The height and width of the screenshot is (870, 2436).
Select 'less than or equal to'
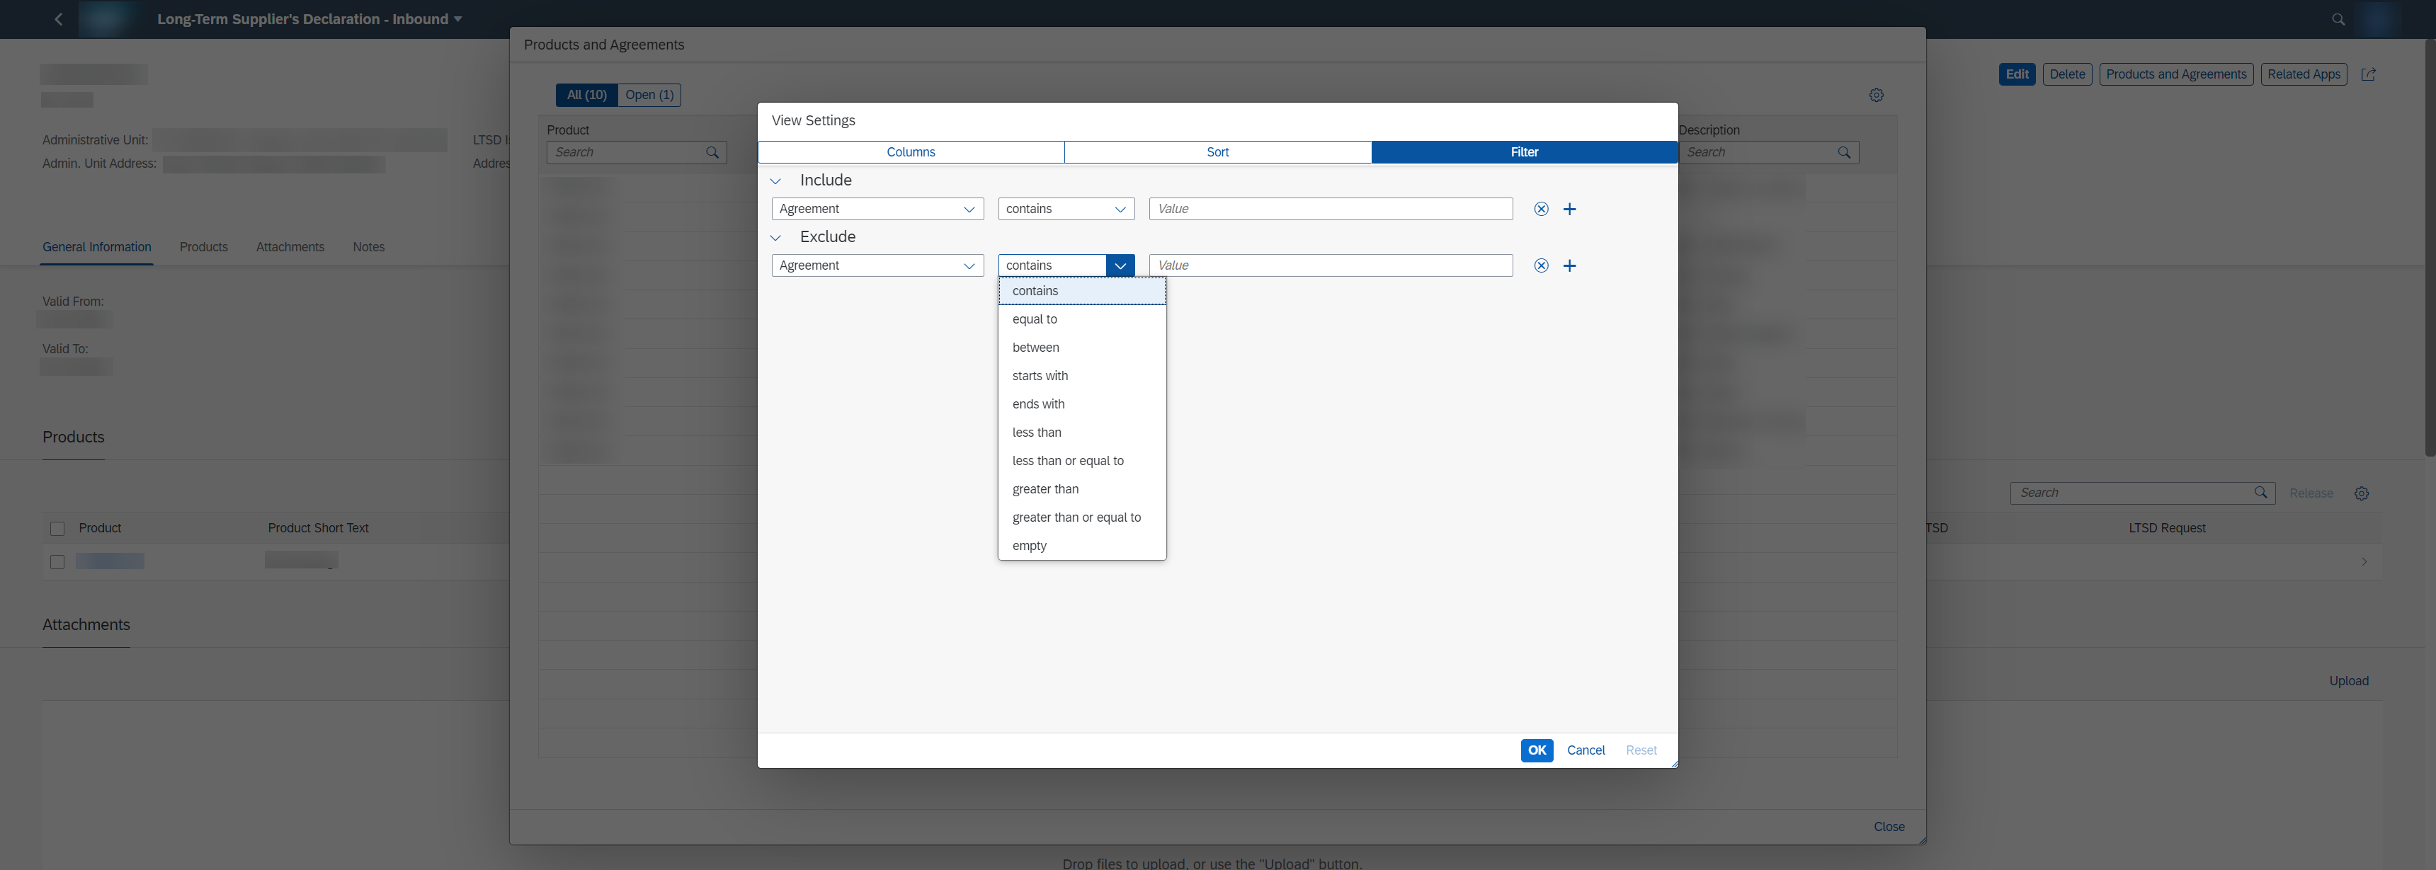point(1082,462)
